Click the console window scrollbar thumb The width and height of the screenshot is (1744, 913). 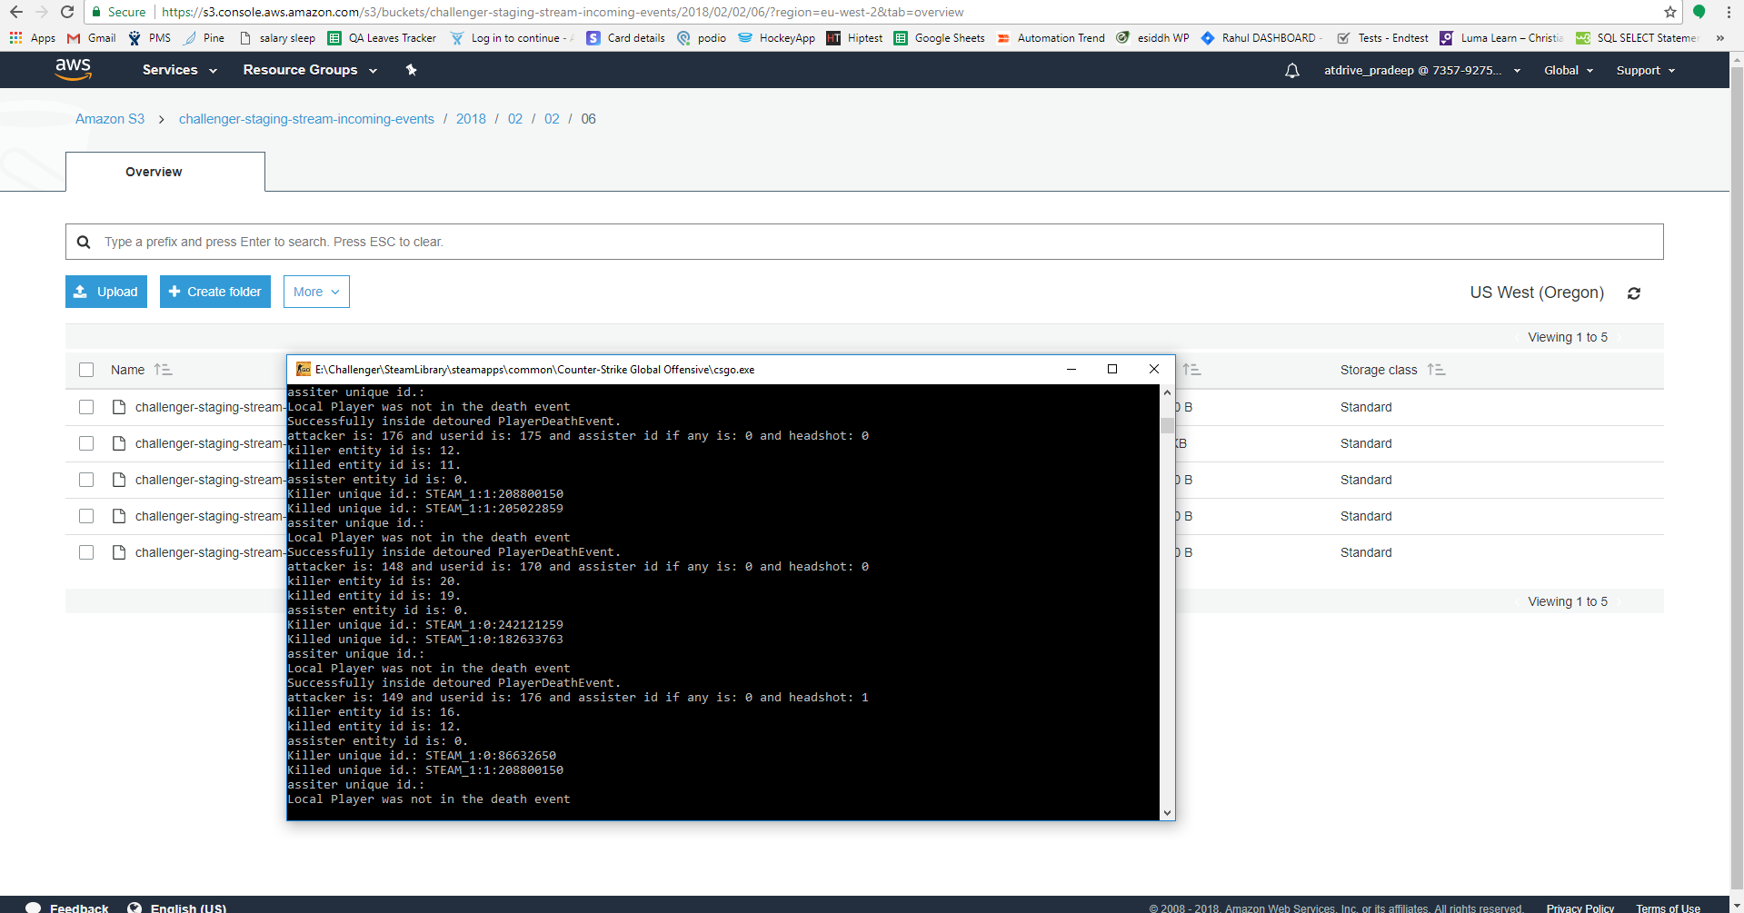point(1167,426)
